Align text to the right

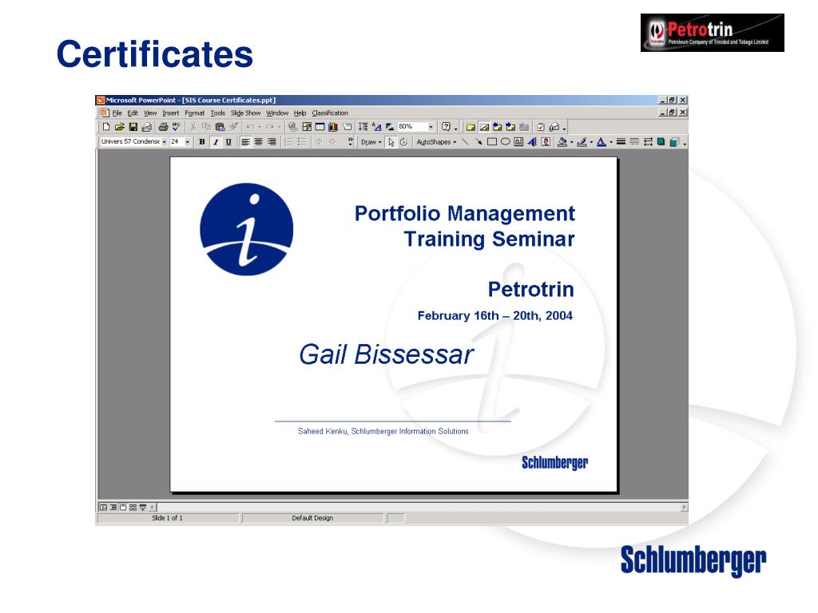[x=272, y=142]
